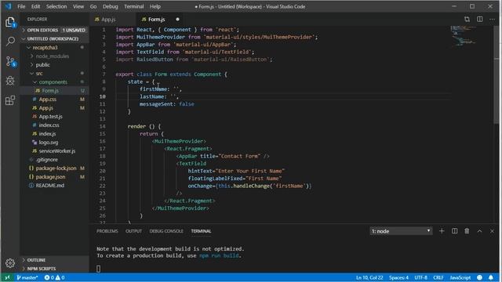The width and height of the screenshot is (502, 282).
Task: Collapse the recaptcha3 folder
Action: coord(54,47)
